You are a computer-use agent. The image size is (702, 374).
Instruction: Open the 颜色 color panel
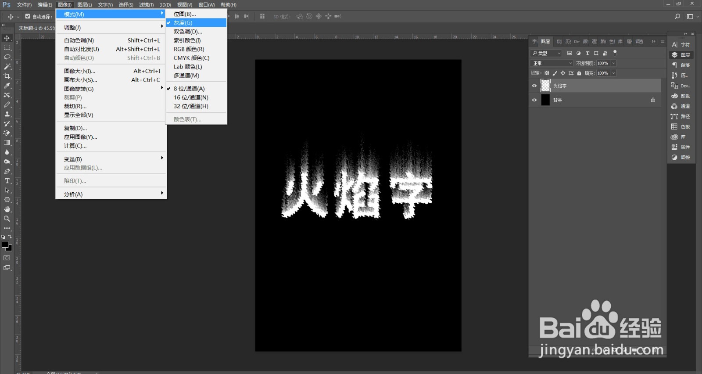(681, 96)
